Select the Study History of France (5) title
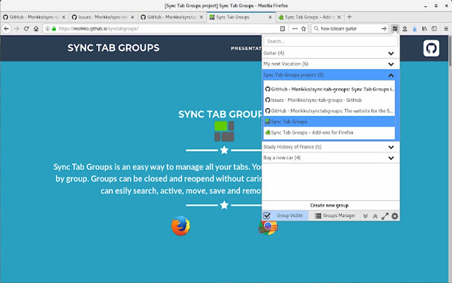452x283 pixels. pyautogui.click(x=292, y=147)
